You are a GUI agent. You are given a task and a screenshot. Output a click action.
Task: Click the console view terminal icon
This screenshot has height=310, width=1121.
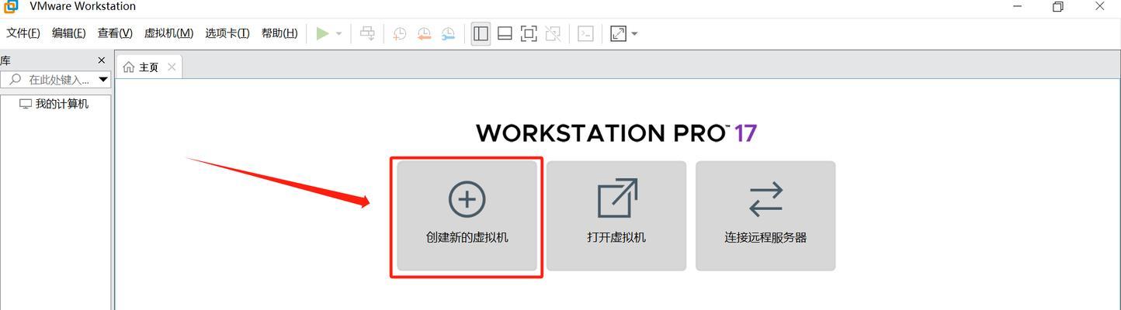tap(586, 33)
